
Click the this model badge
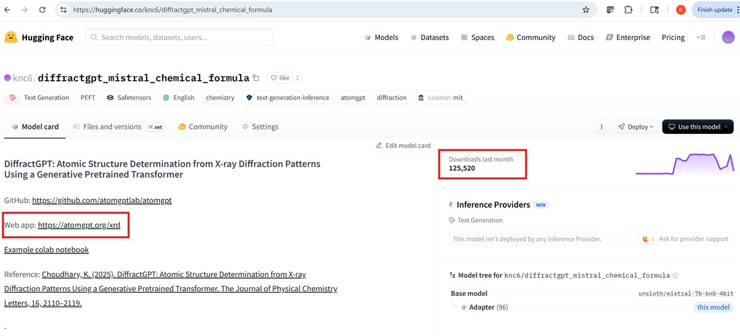coord(713,307)
